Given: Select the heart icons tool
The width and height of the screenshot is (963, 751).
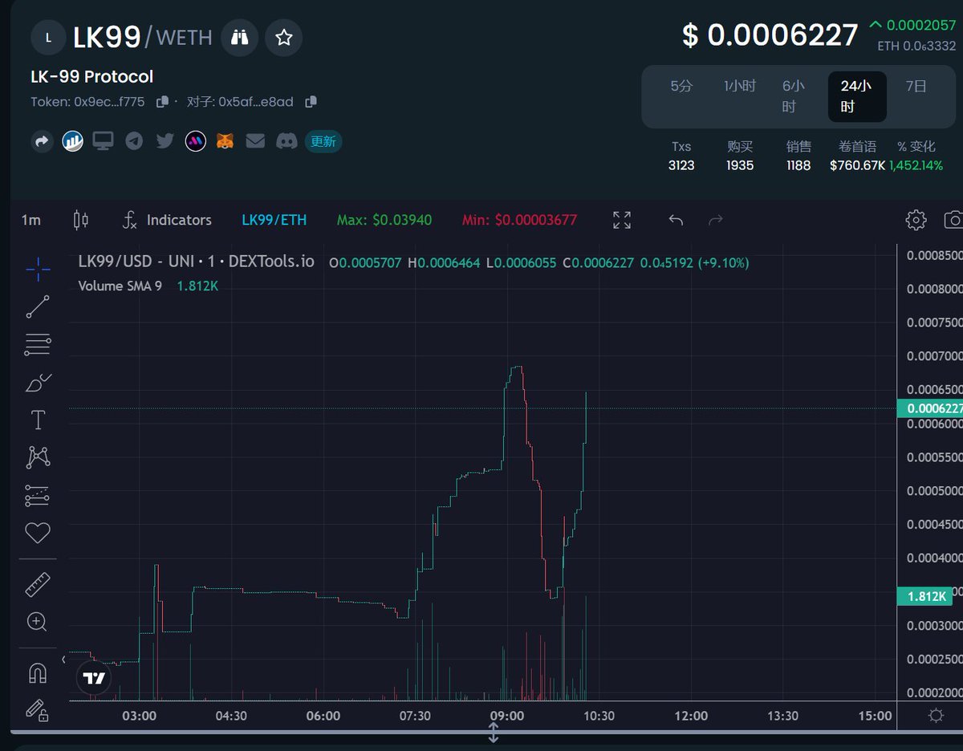Looking at the screenshot, I should 38,533.
